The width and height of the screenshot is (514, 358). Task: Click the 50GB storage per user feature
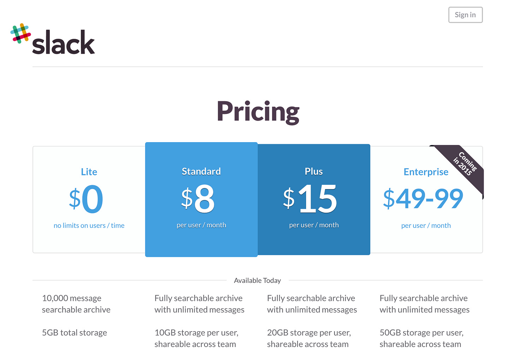pyautogui.click(x=422, y=338)
